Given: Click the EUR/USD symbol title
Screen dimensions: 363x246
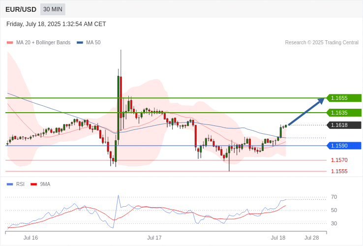Looking at the screenshot, I should pyautogui.click(x=21, y=9).
